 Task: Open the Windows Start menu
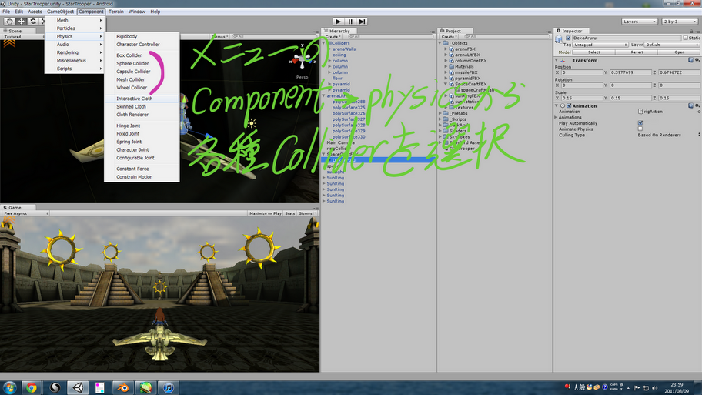[9, 387]
